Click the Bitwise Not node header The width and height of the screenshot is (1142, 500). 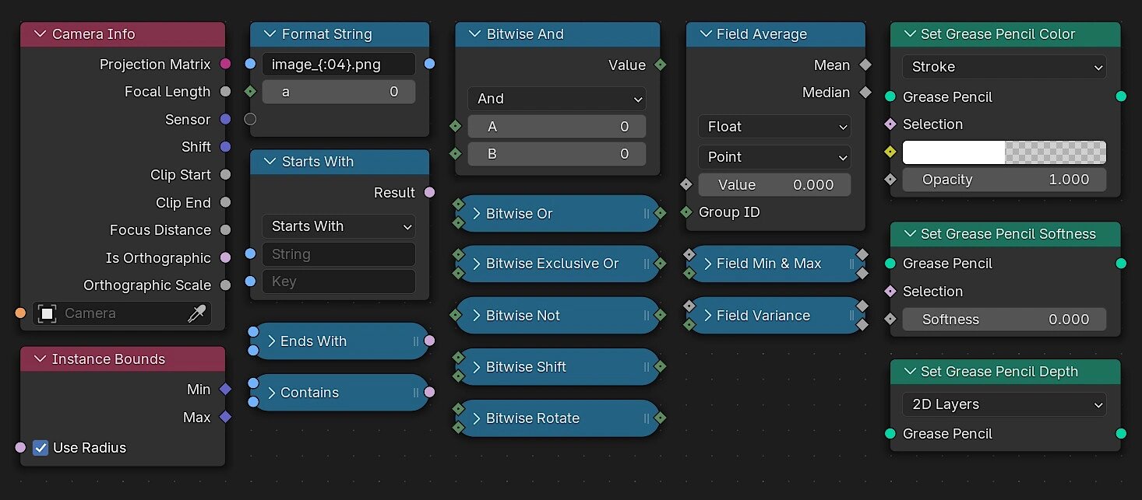click(x=558, y=316)
